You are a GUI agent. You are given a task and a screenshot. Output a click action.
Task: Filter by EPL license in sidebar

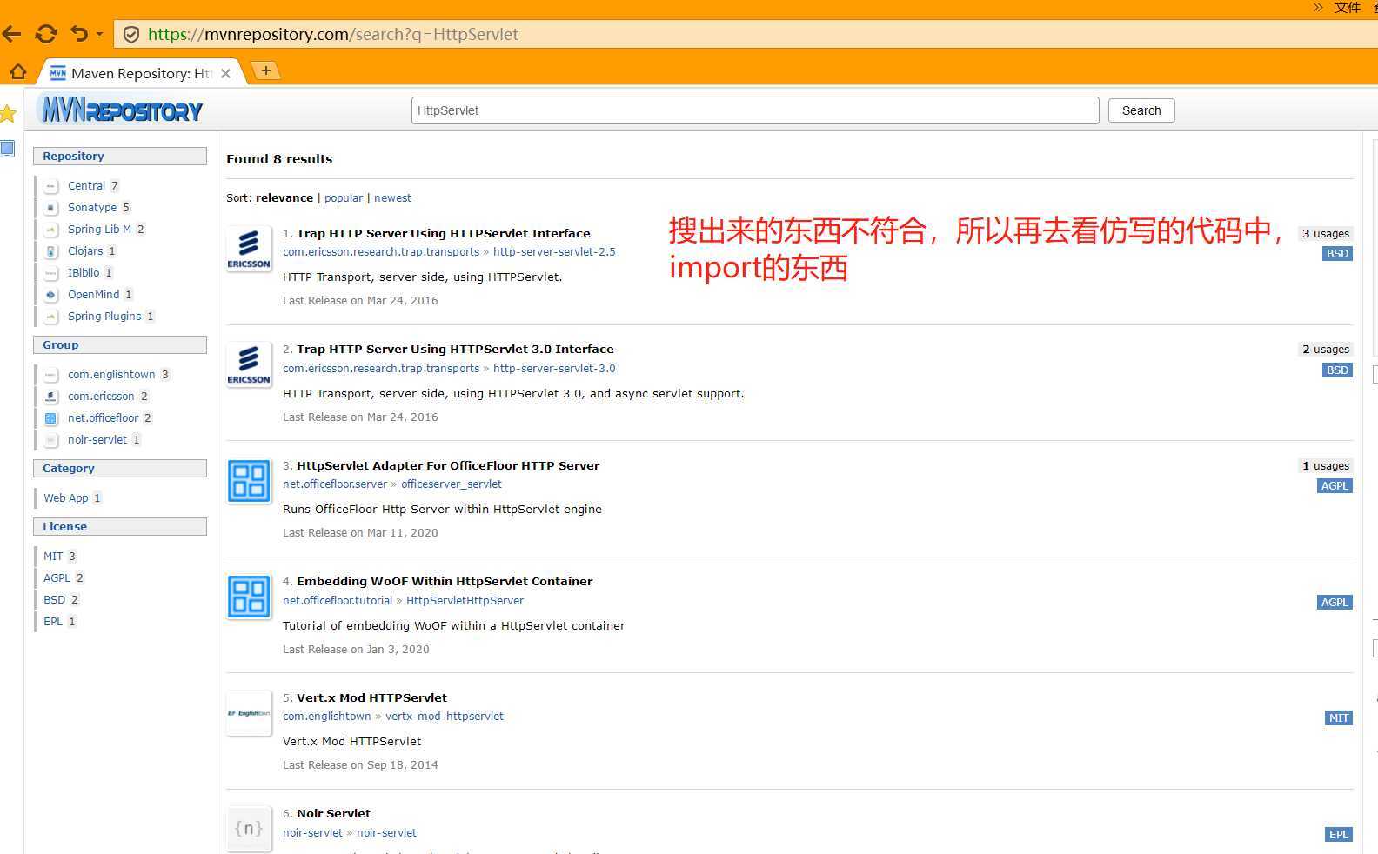click(x=53, y=621)
